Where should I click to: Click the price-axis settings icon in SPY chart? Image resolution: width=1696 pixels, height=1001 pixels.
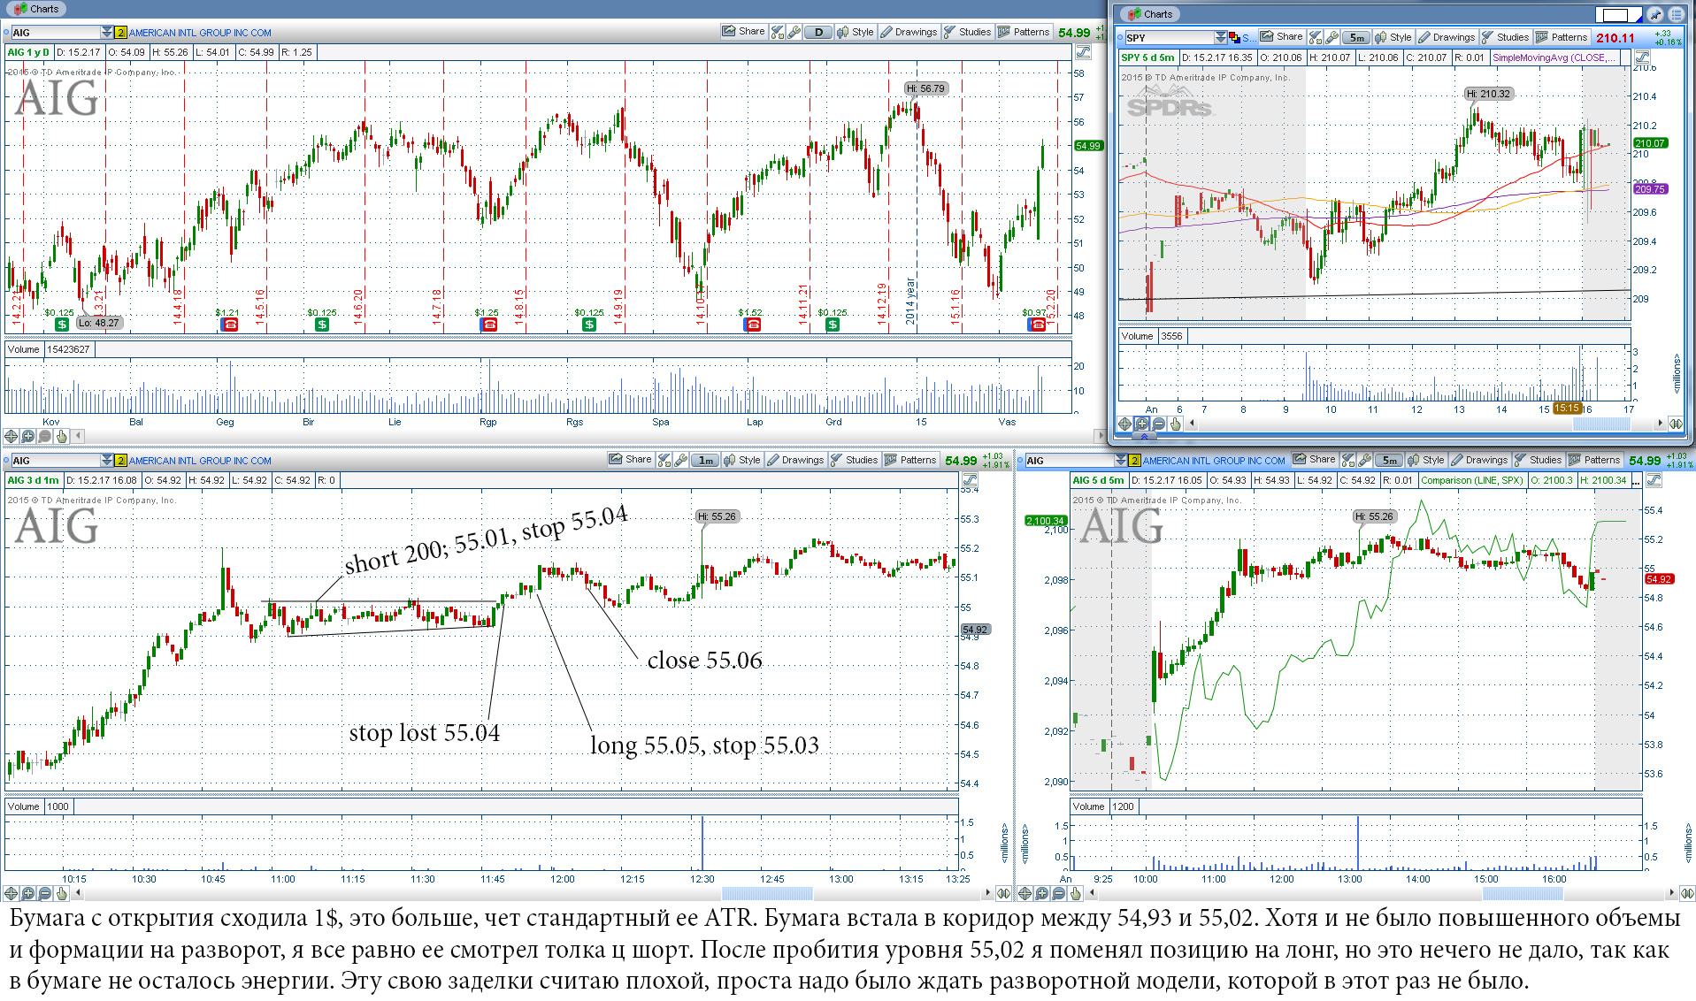1642,57
